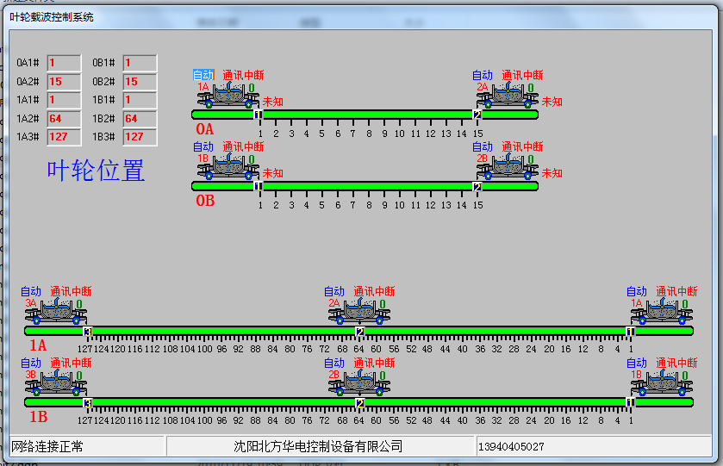Click the 自动 mode label above 2A on track 1A
The image size is (723, 466).
click(334, 291)
